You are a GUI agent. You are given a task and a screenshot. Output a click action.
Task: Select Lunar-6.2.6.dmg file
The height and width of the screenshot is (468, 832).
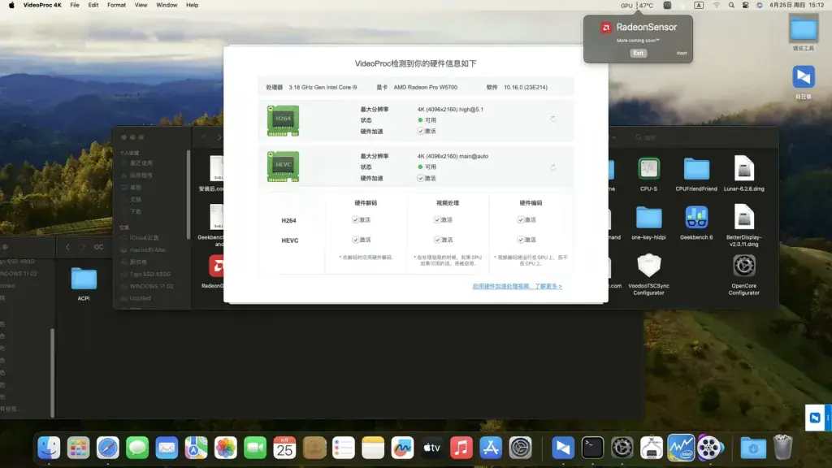pos(744,174)
